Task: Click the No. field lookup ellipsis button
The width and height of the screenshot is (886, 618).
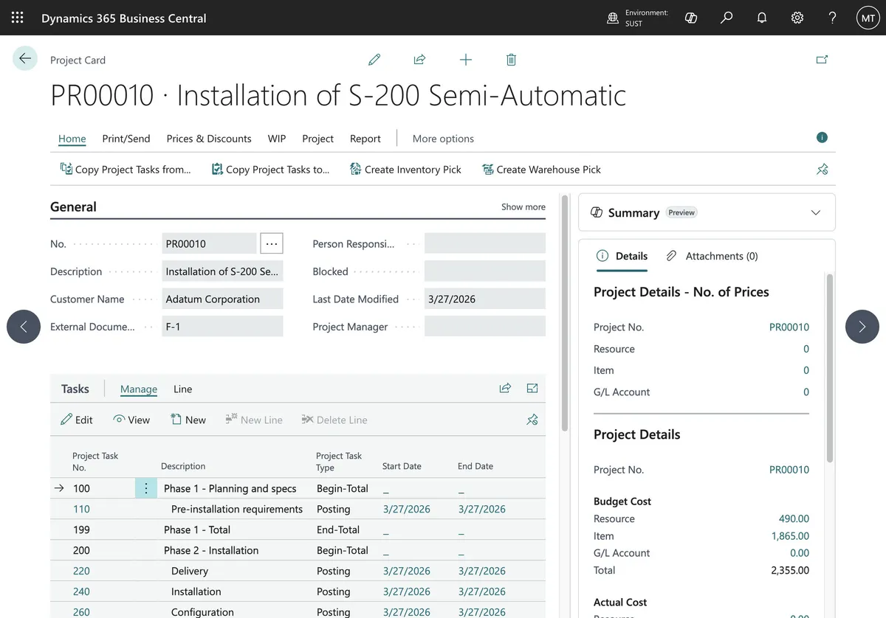Action: (x=272, y=243)
